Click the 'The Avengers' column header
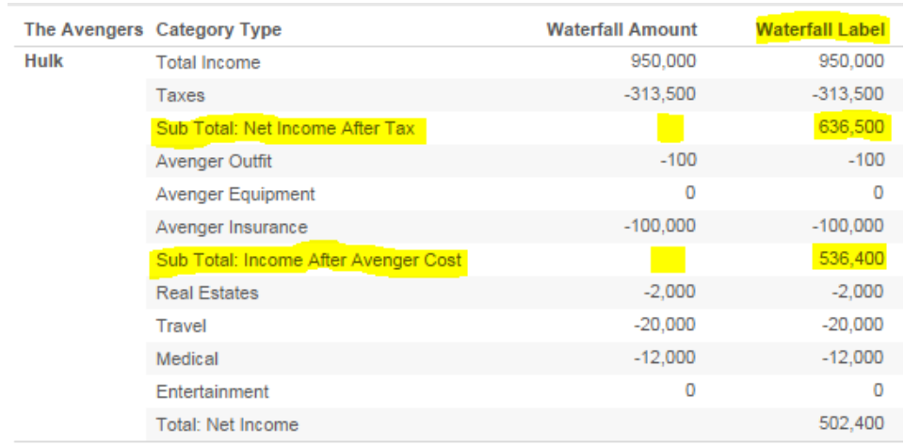The image size is (904, 446). [x=84, y=29]
